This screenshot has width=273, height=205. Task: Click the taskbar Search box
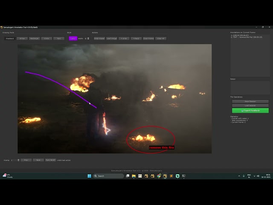coord(108,176)
